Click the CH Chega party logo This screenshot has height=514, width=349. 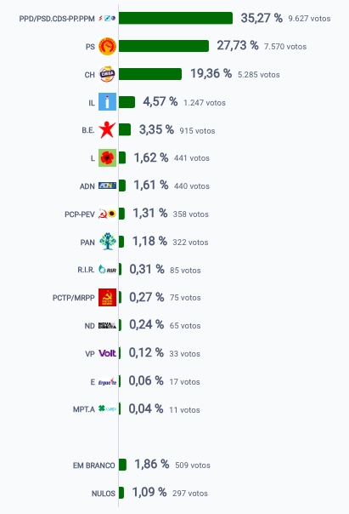pyautogui.click(x=107, y=74)
